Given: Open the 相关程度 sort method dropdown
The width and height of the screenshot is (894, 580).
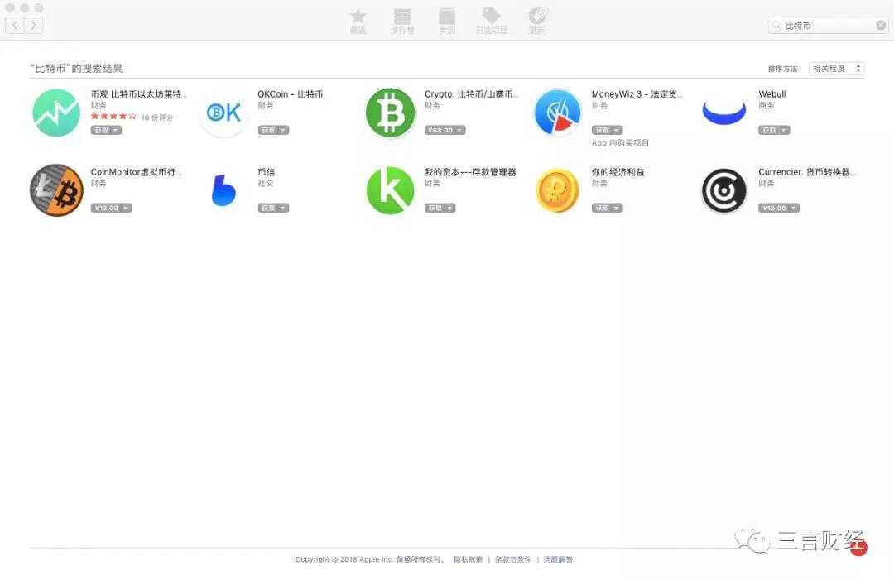Looking at the screenshot, I should pos(836,69).
